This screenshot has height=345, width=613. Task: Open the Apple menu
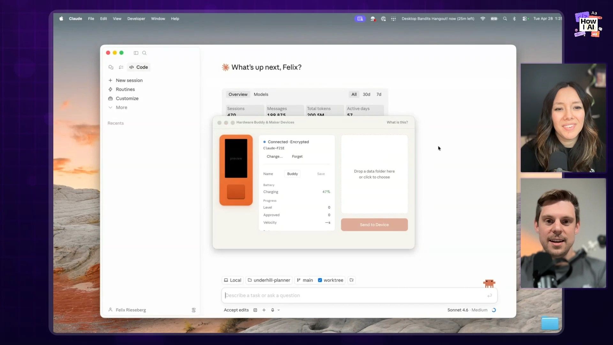tap(61, 19)
